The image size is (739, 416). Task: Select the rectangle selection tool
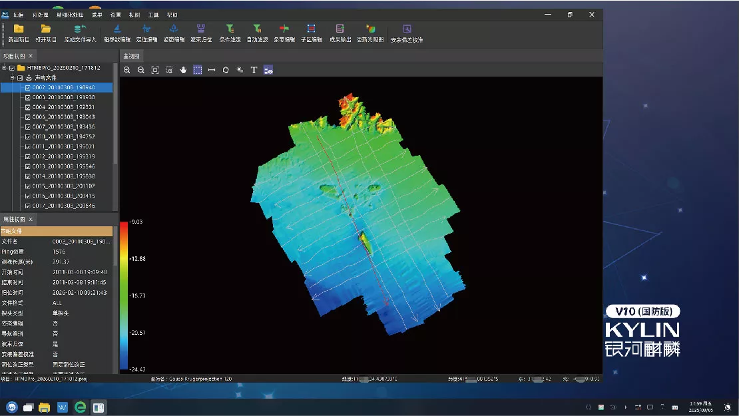(x=198, y=70)
